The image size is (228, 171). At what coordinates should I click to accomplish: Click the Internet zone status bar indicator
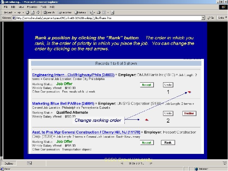point(202,169)
